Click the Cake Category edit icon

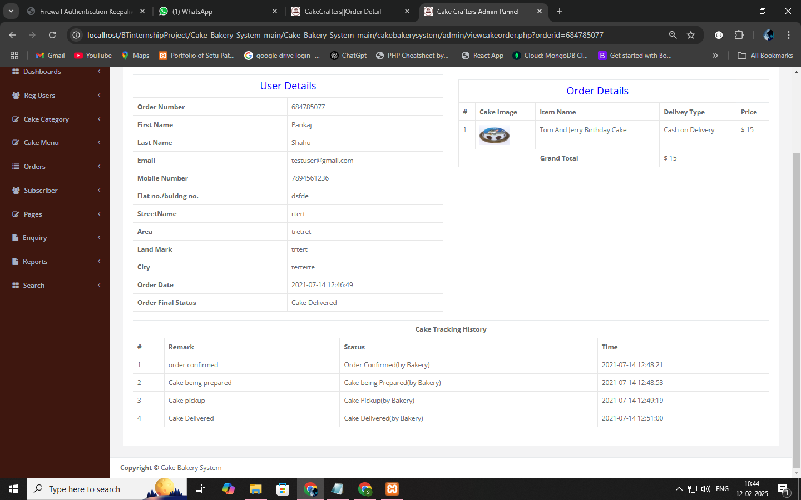click(x=16, y=119)
